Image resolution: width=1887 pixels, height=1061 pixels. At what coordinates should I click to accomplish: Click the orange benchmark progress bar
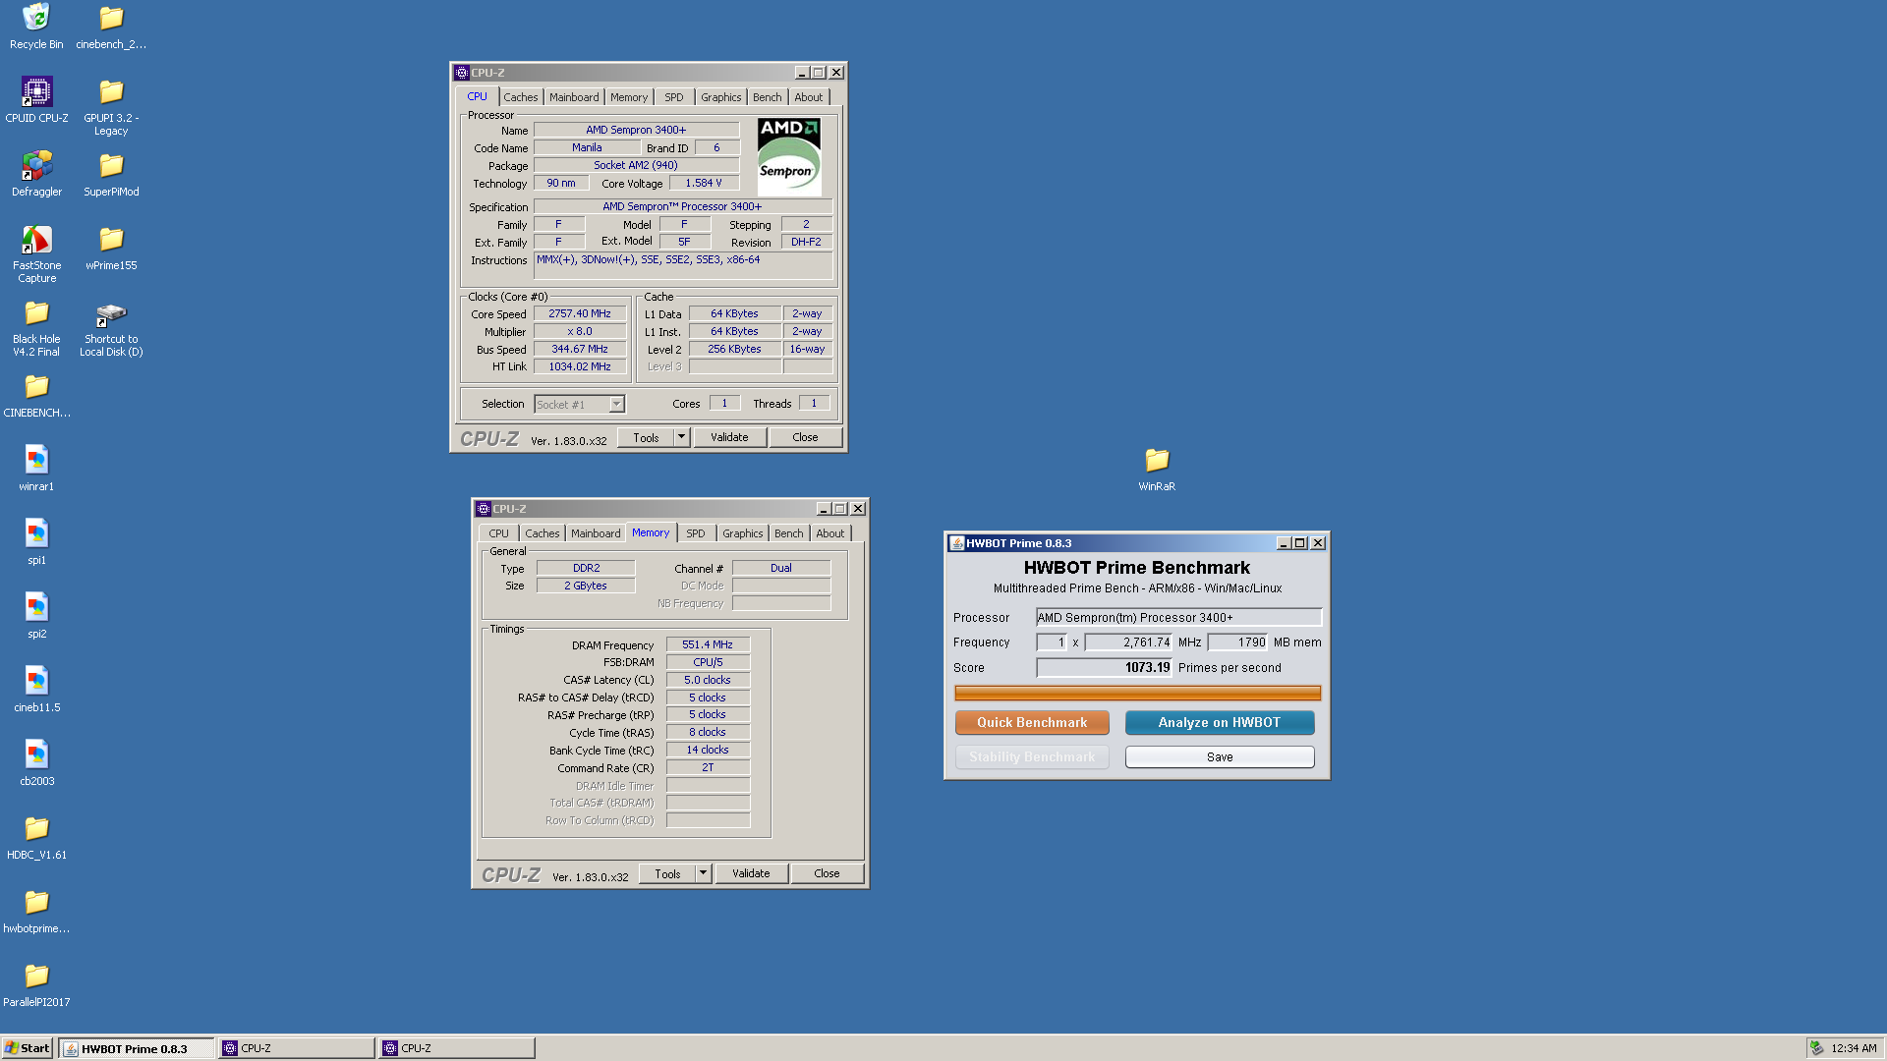[1137, 694]
